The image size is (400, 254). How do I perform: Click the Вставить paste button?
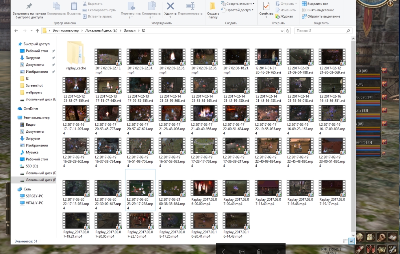coord(74,9)
